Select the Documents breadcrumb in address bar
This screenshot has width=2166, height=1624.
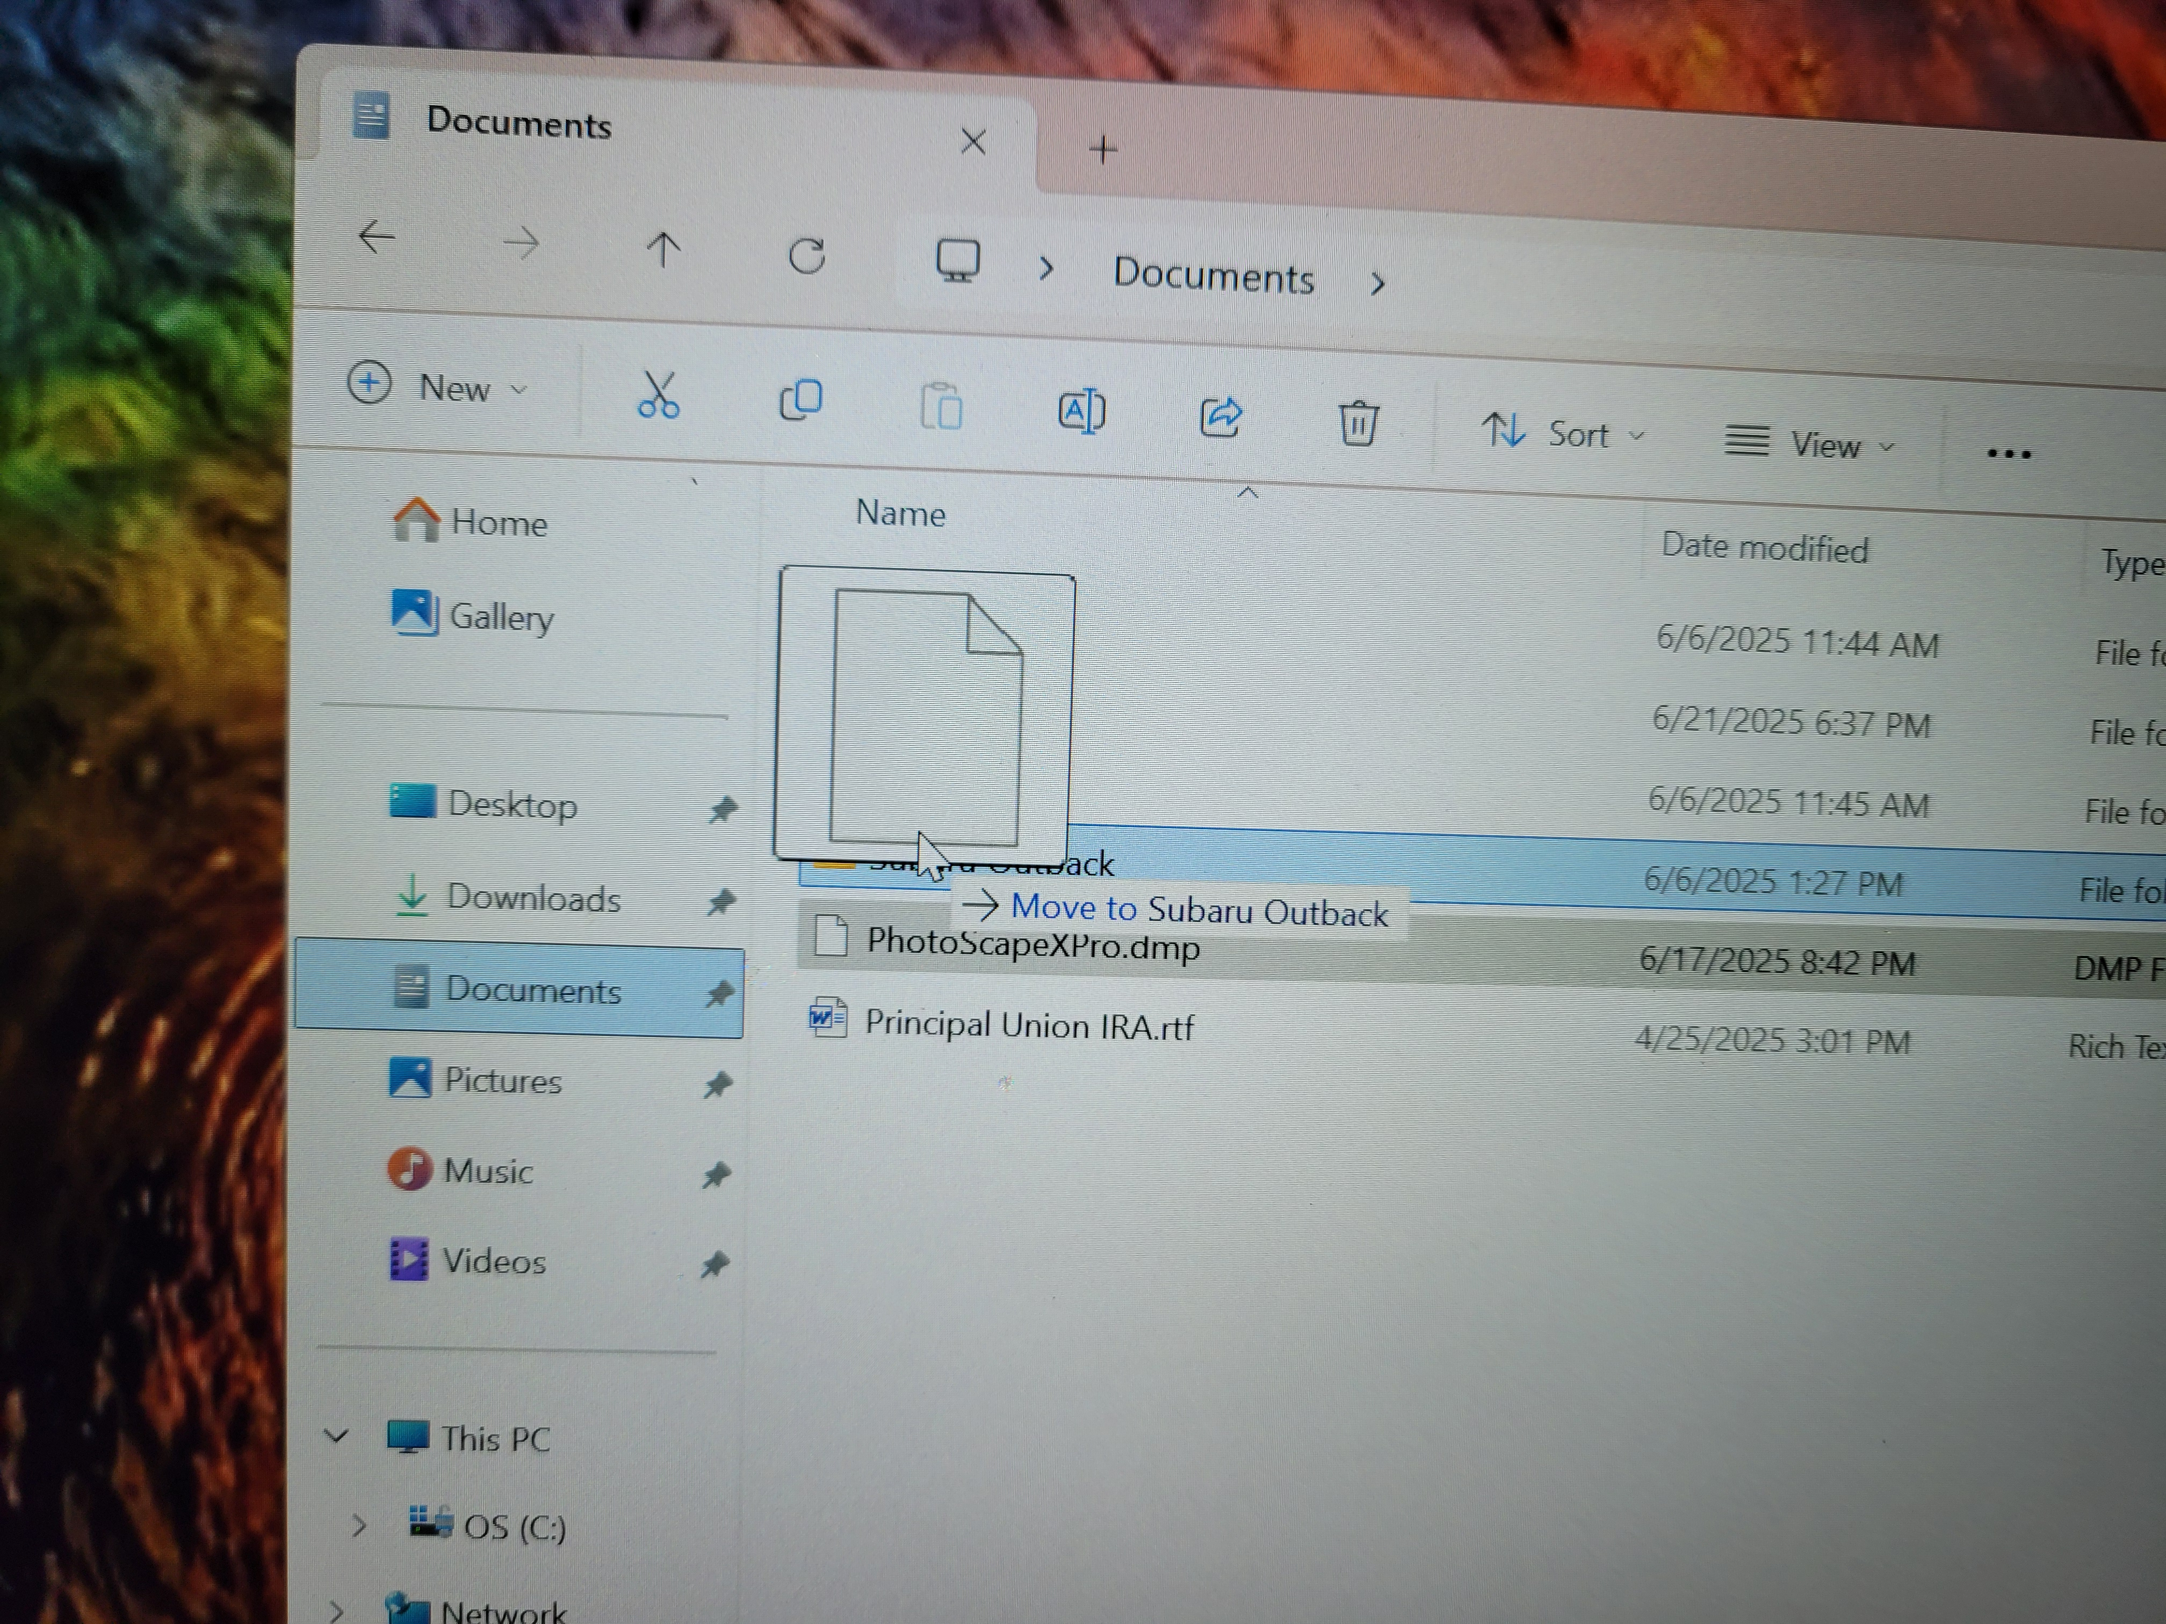pyautogui.click(x=1213, y=275)
